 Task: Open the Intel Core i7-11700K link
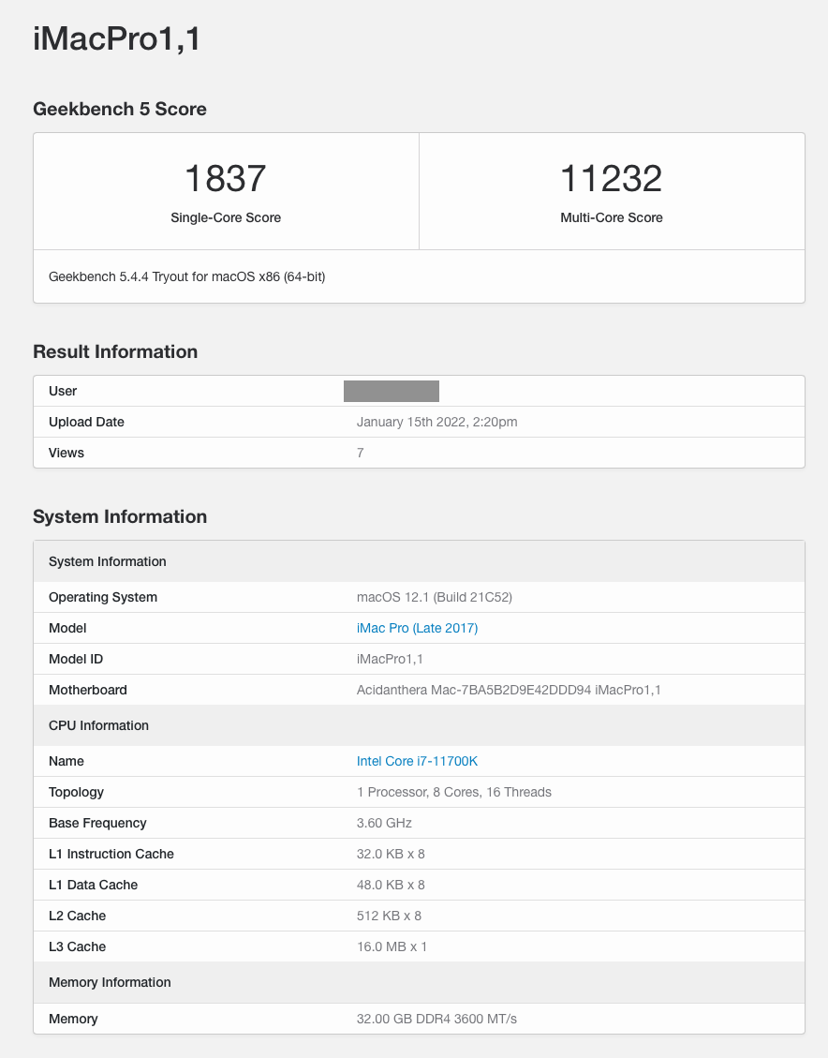click(417, 761)
